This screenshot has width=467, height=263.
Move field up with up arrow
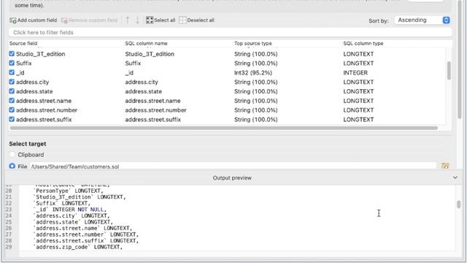128,20
